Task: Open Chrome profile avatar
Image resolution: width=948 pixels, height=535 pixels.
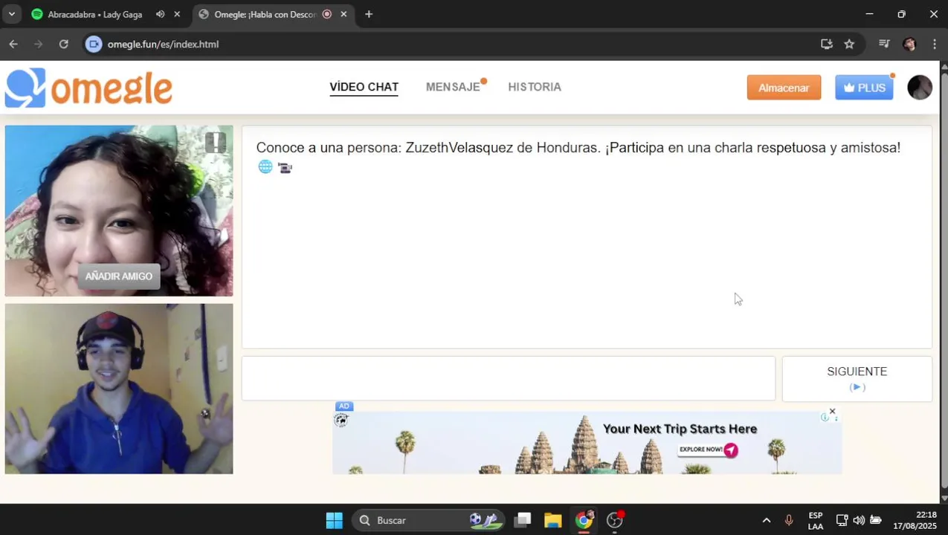Action: 909,44
